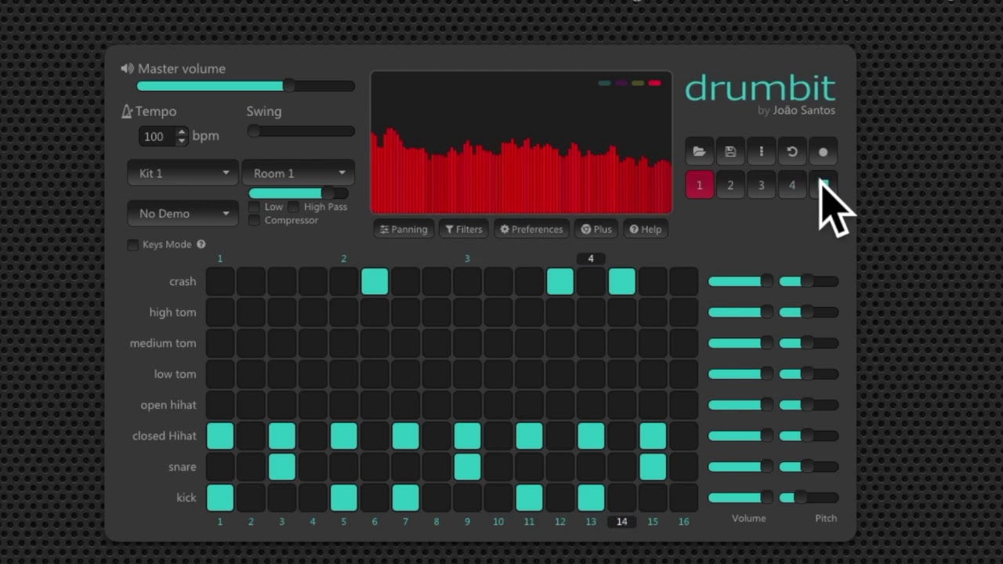Toggle the Keys Mode checkbox
The width and height of the screenshot is (1003, 564).
click(x=132, y=244)
